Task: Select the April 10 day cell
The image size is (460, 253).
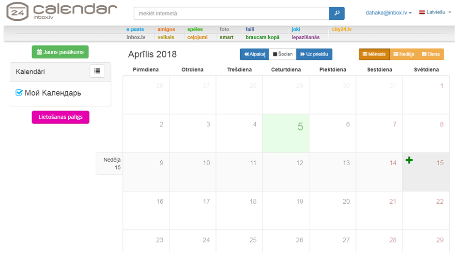Action: pyautogui.click(x=192, y=172)
